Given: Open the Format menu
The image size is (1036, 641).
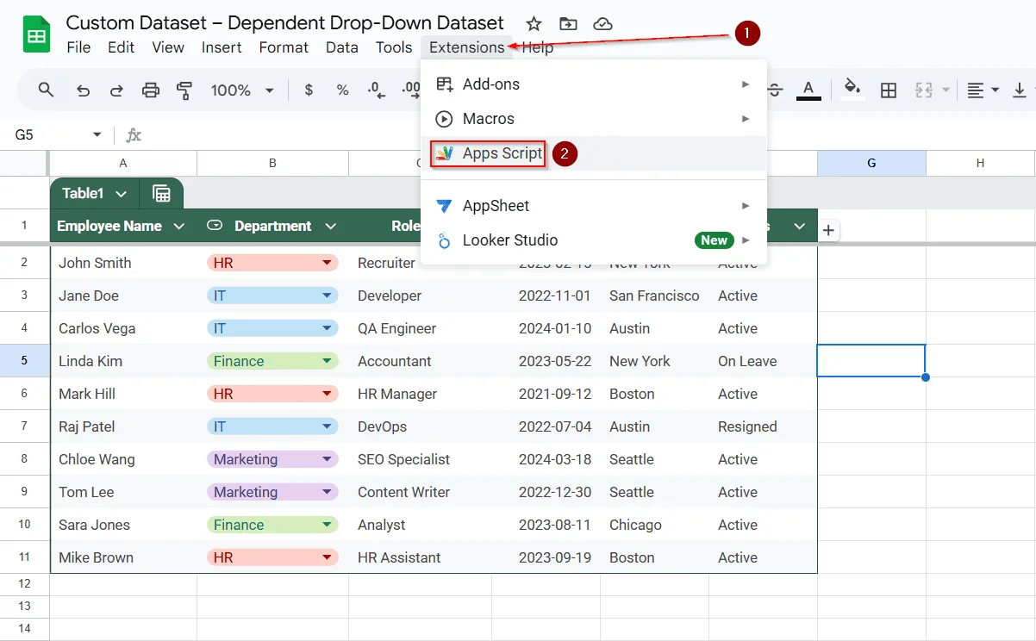Looking at the screenshot, I should [x=284, y=47].
